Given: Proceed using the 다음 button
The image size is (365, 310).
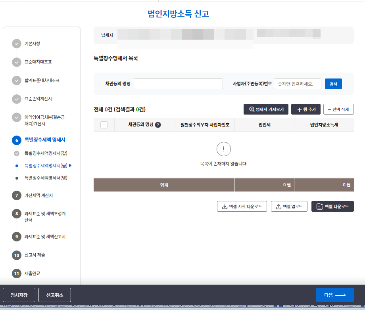Looking at the screenshot, I should click(x=335, y=295).
